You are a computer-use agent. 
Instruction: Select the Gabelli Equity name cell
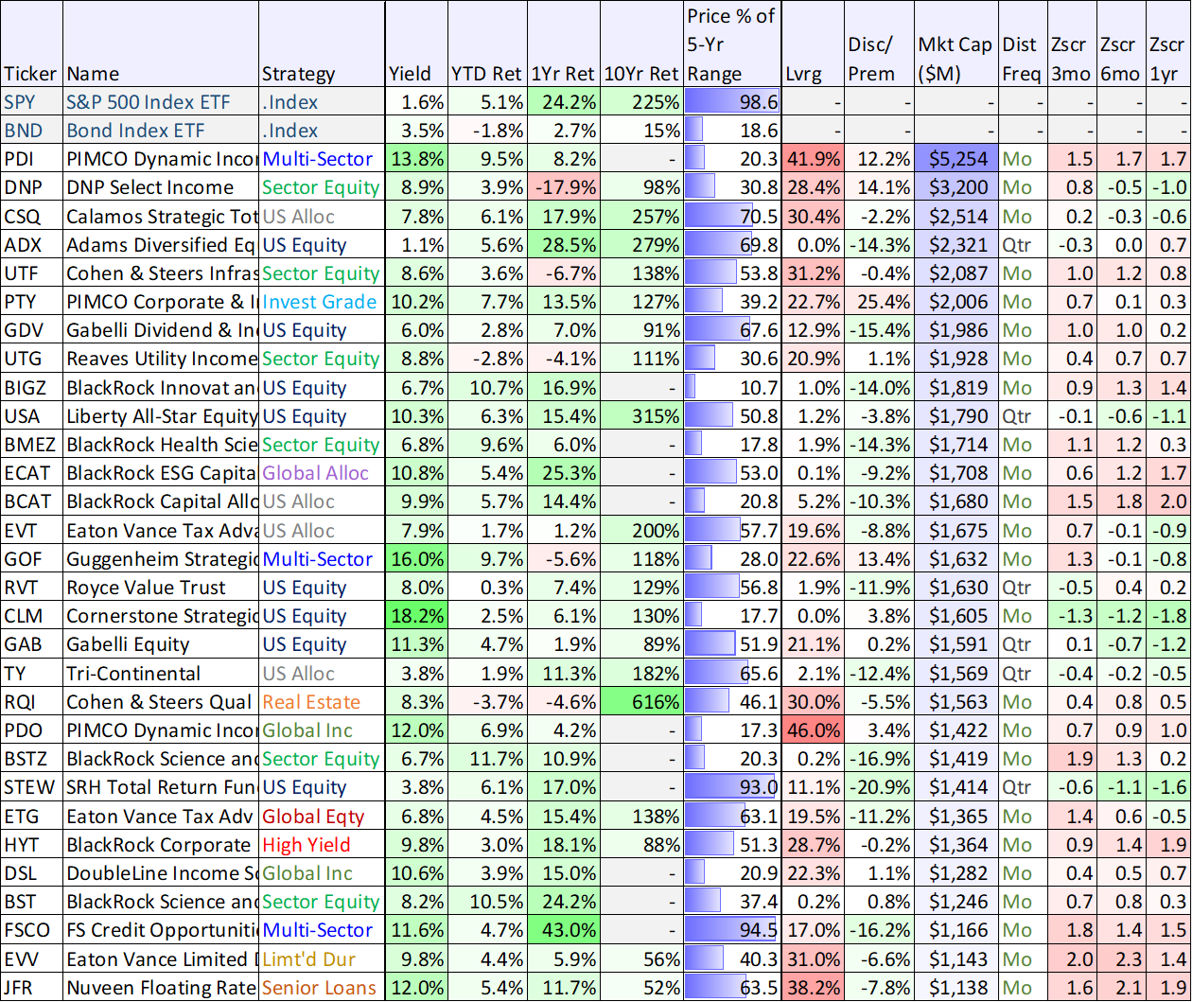tap(161, 644)
